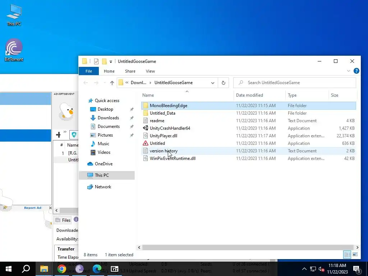
Task: Click the Downl... breadcrumb segment
Action: pos(138,83)
